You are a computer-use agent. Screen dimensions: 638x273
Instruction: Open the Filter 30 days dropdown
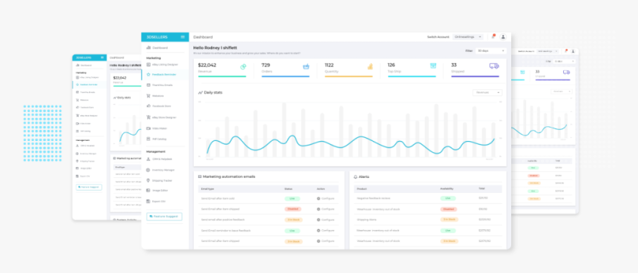(x=491, y=51)
